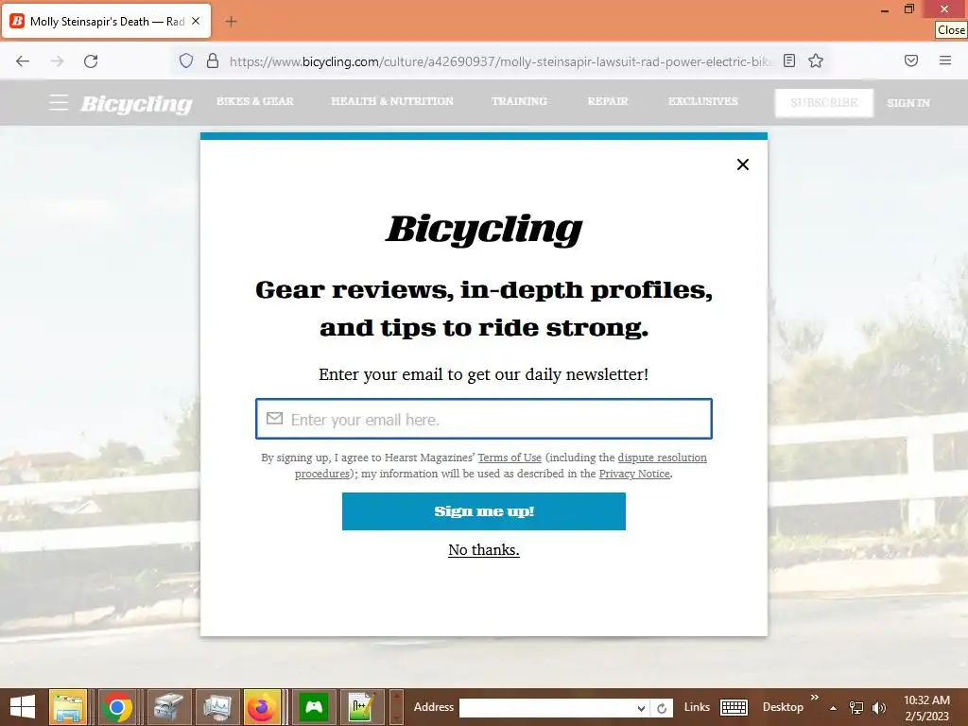Open the site hamburger menu
968x726 pixels.
(59, 102)
